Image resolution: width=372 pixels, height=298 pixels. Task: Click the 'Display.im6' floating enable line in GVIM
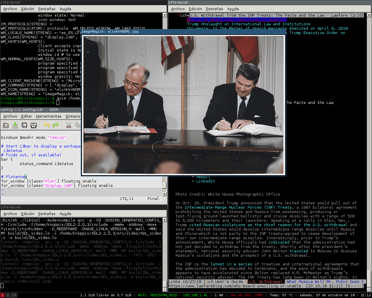[x=57, y=186]
